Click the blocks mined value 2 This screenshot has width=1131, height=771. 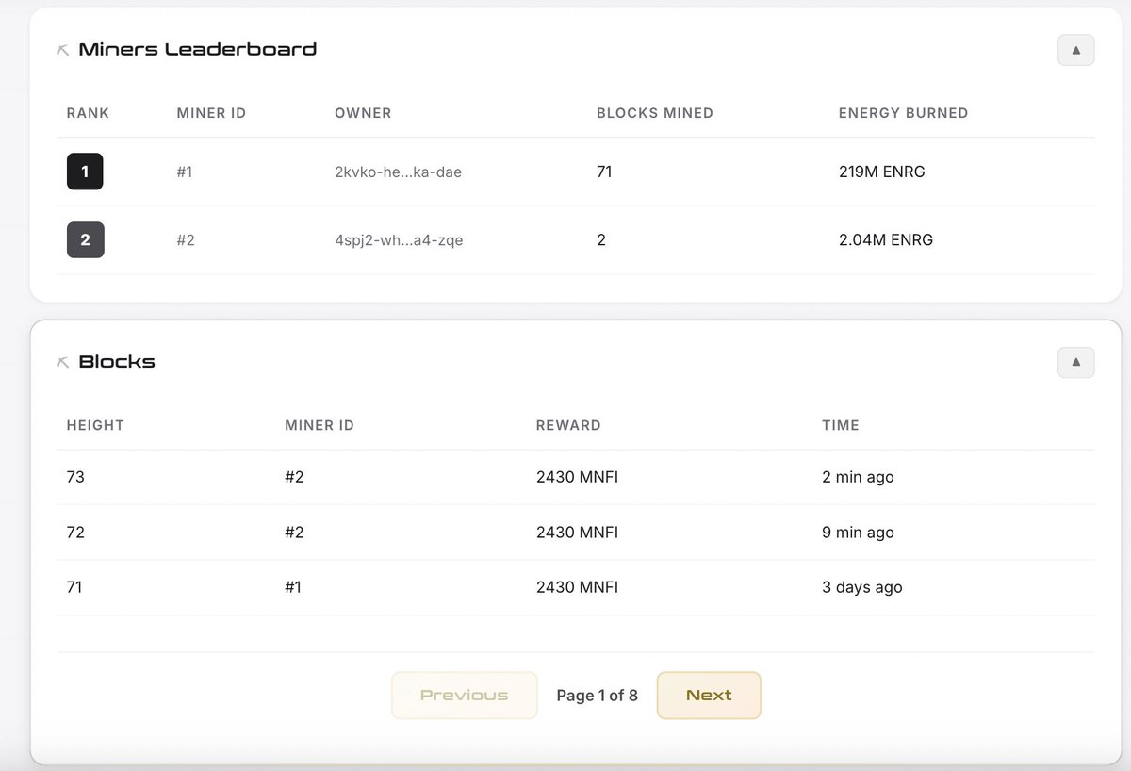pos(601,240)
